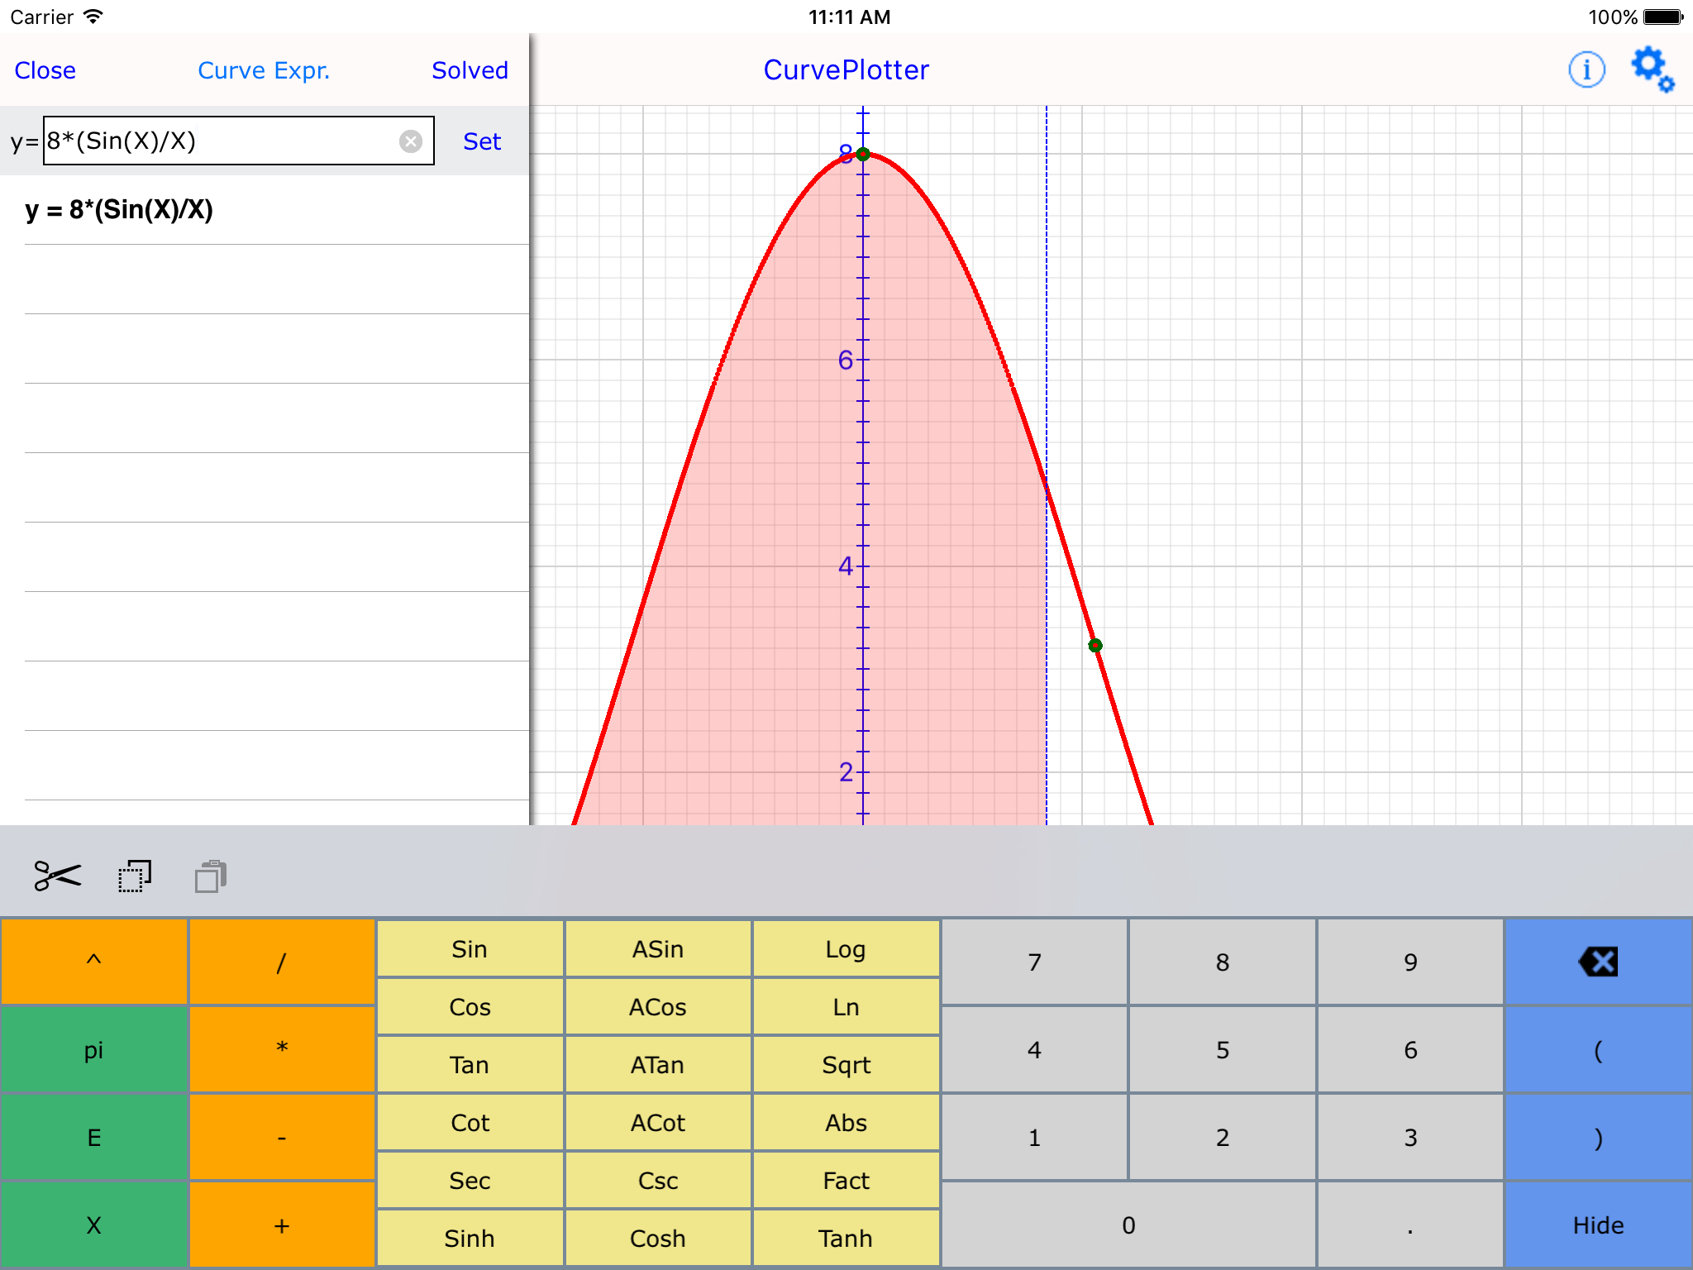
Task: Tap digit 8 key
Action: 1223,962
